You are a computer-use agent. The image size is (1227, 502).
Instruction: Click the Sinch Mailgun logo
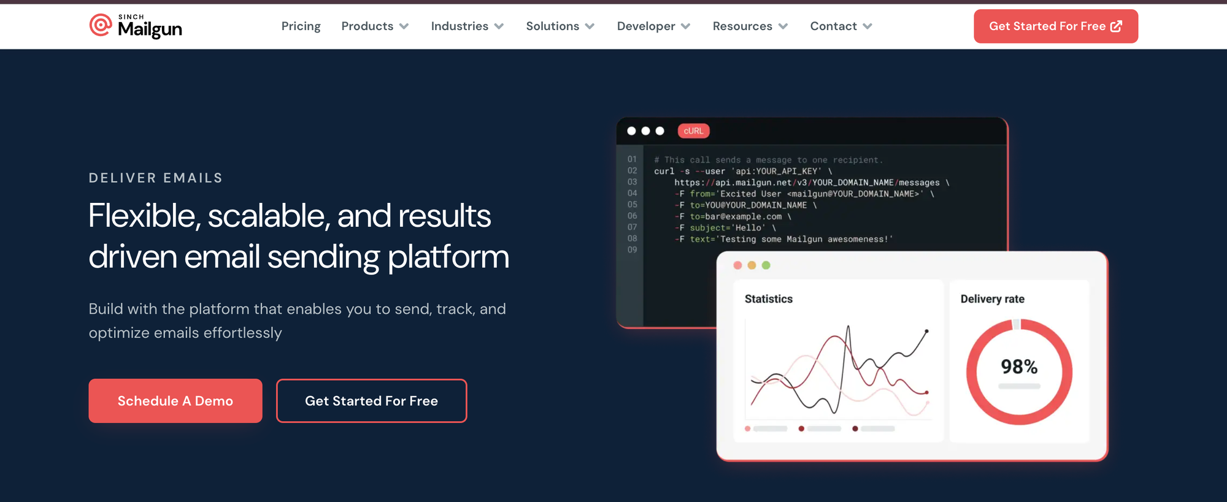136,26
